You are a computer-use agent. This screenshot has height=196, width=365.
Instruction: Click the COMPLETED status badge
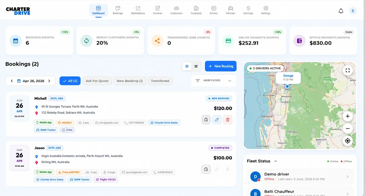(x=220, y=148)
